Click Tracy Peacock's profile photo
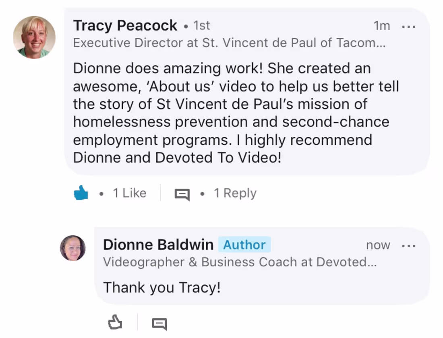Screen dimensions: 443x338 click(34, 37)
